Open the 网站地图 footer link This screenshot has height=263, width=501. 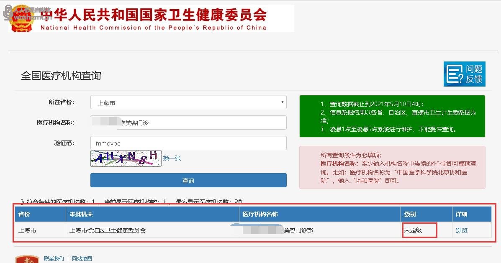[82, 259]
